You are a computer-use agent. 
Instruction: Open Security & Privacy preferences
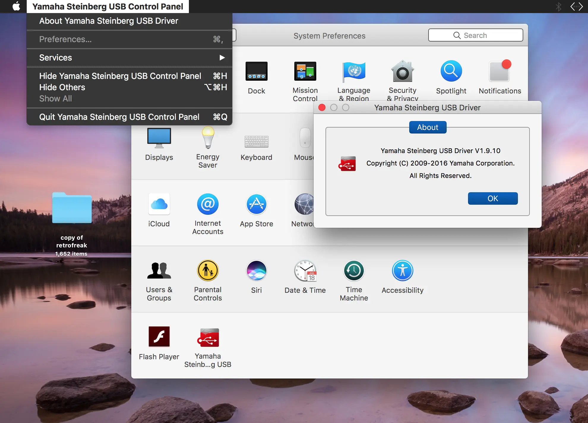pyautogui.click(x=402, y=71)
